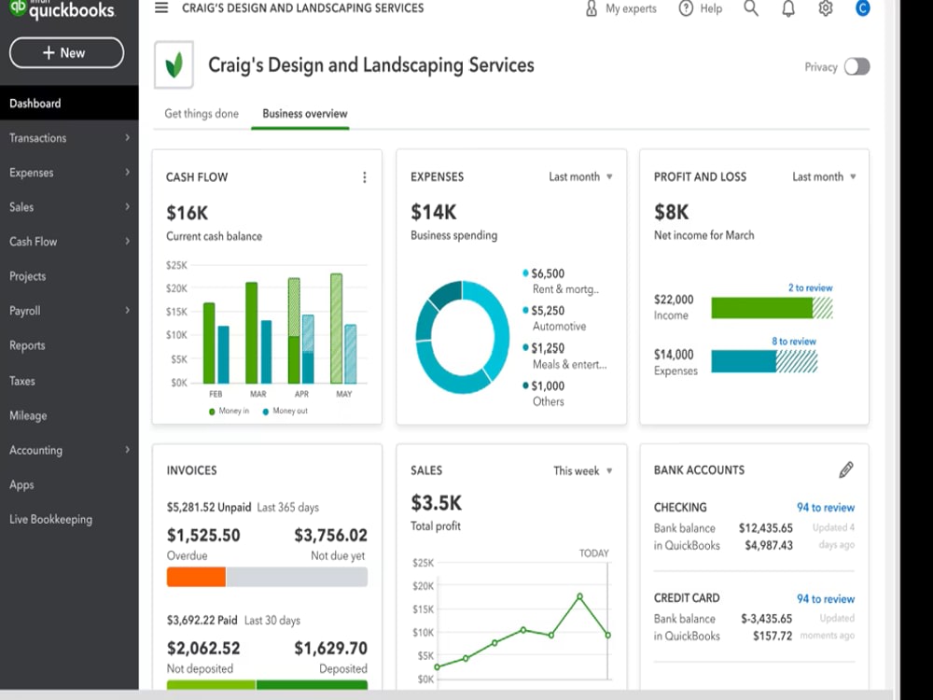Click the My experts label
This screenshot has height=700, width=933.
pyautogui.click(x=631, y=8)
